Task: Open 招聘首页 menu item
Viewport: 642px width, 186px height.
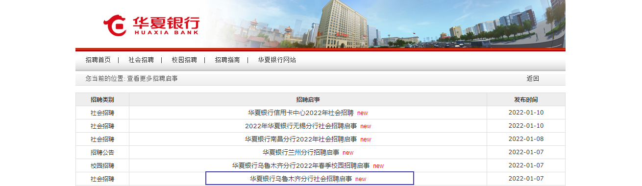Action: (98, 60)
